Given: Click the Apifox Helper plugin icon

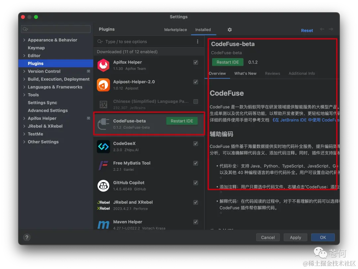Looking at the screenshot, I should pos(103,65).
